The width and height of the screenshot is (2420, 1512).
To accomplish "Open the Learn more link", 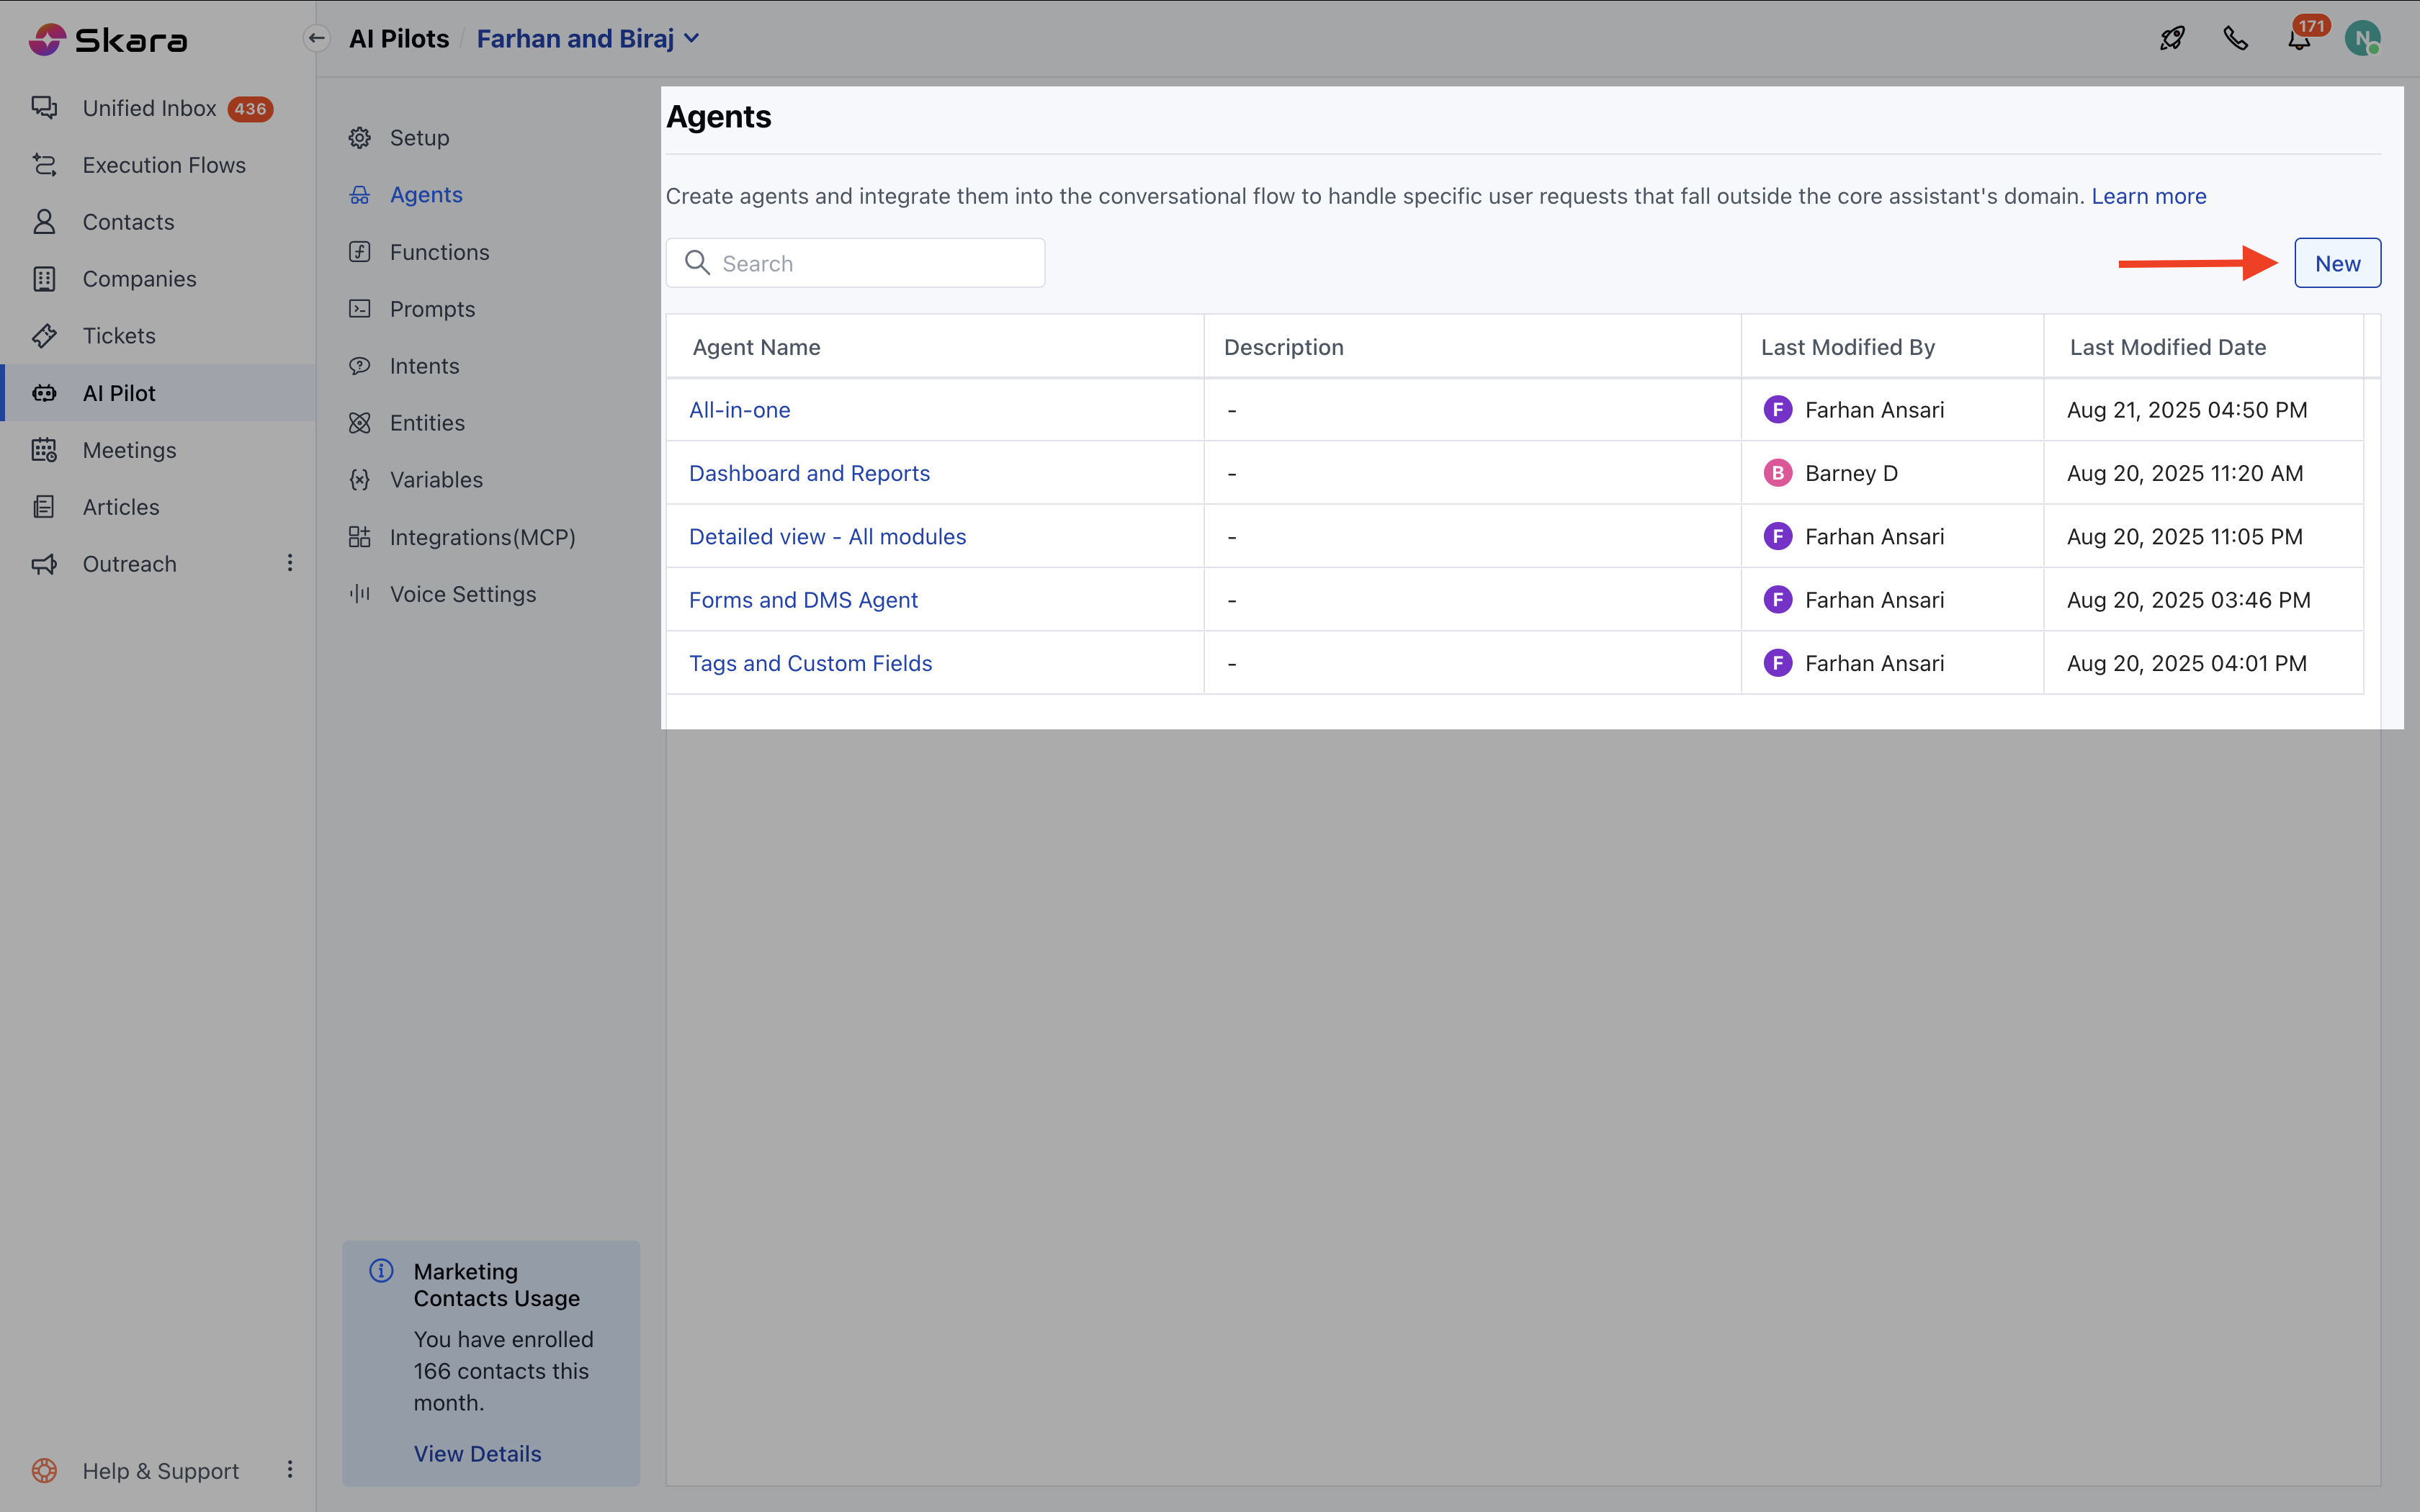I will (2148, 196).
